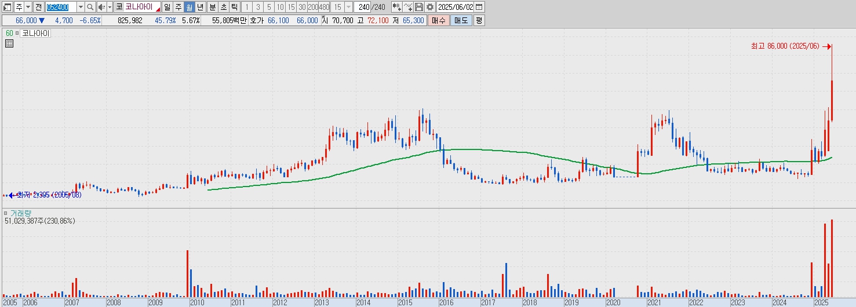
Task: Click the 코나아이 stock name field
Action: coord(143,7)
